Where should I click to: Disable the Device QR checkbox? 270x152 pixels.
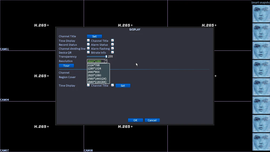tap(88, 52)
